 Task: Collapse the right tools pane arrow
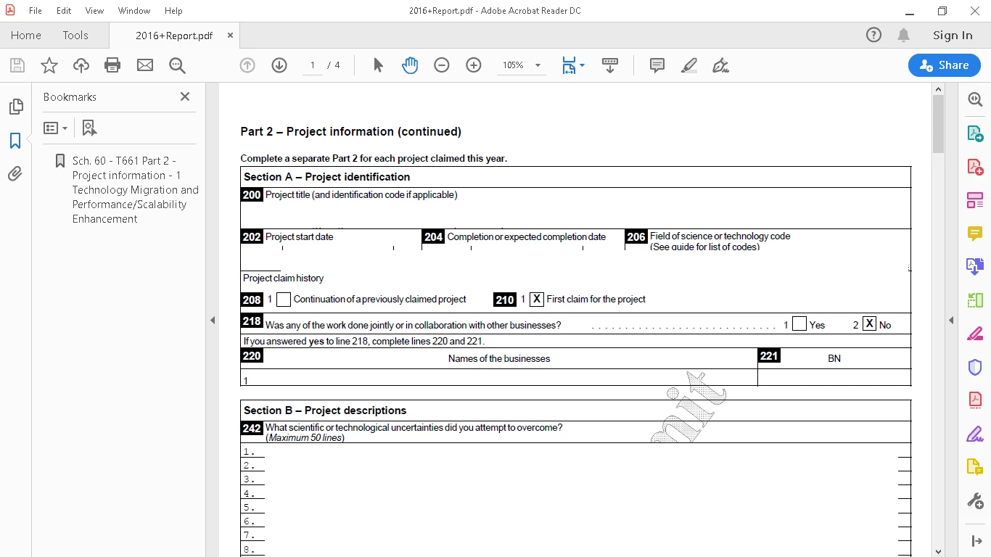(951, 320)
